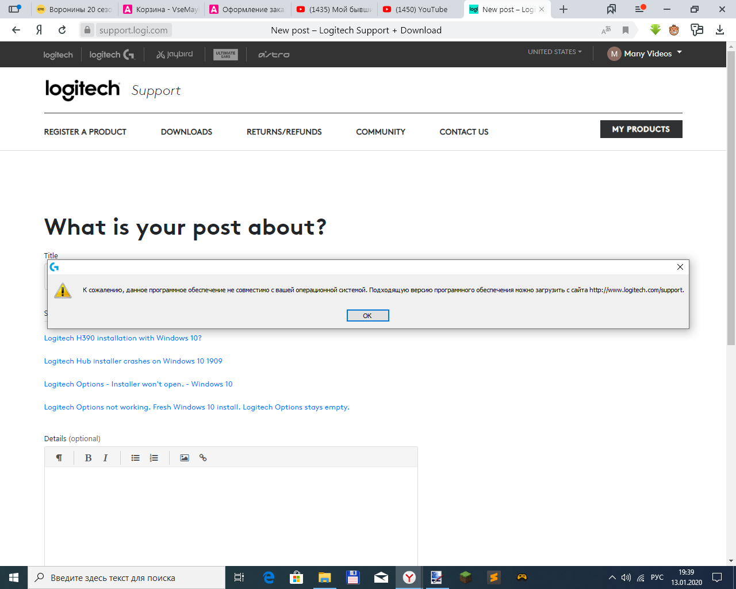Show hidden system tray icons

click(x=612, y=577)
